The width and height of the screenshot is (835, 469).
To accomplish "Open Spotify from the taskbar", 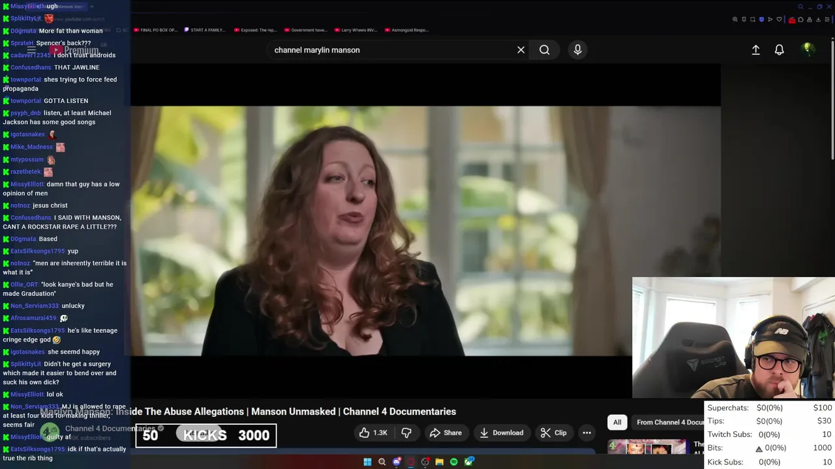I will (x=454, y=462).
